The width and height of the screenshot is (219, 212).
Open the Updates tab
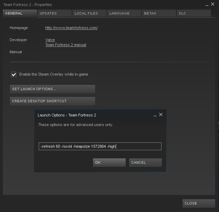55,13
